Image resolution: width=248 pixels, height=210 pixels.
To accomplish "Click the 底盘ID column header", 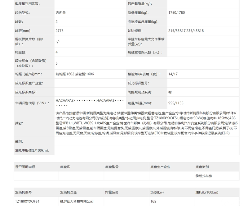I will click(x=65, y=167).
